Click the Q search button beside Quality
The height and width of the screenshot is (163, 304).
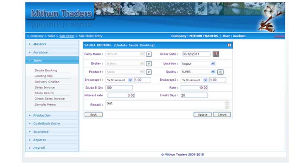point(220,72)
